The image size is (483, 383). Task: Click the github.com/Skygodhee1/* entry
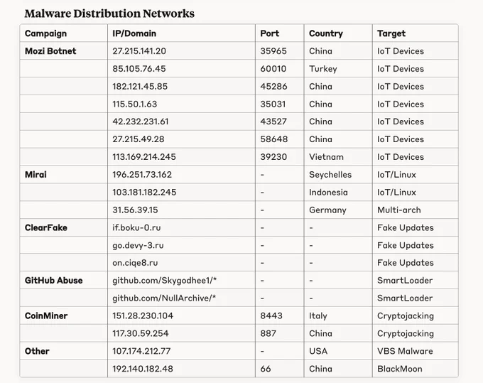pyautogui.click(x=165, y=281)
